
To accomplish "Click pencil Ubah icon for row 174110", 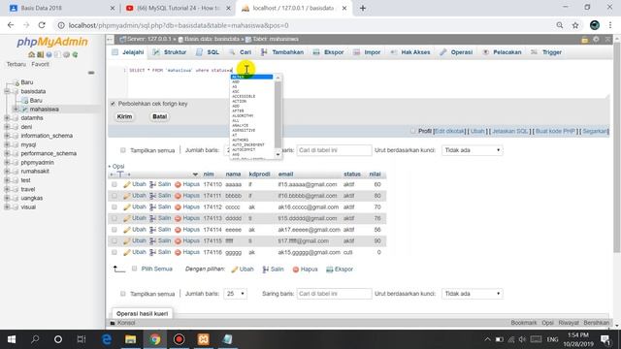I will [127, 184].
